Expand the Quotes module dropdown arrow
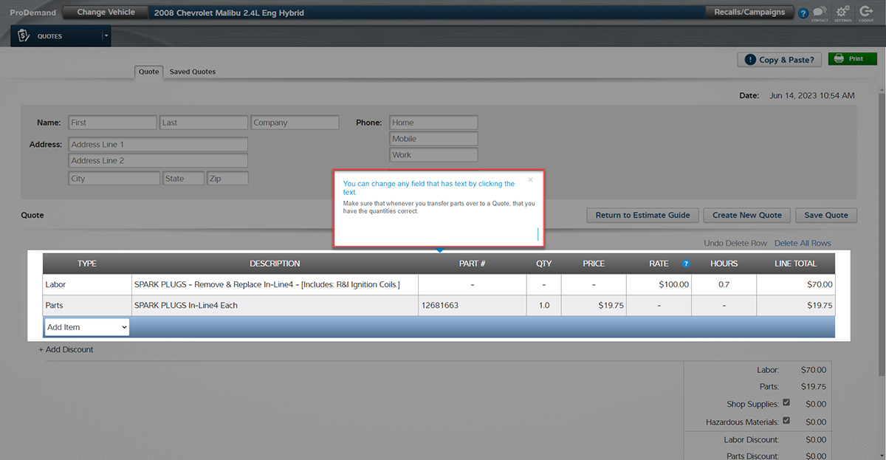The height and width of the screenshot is (460, 886). pyautogui.click(x=106, y=36)
